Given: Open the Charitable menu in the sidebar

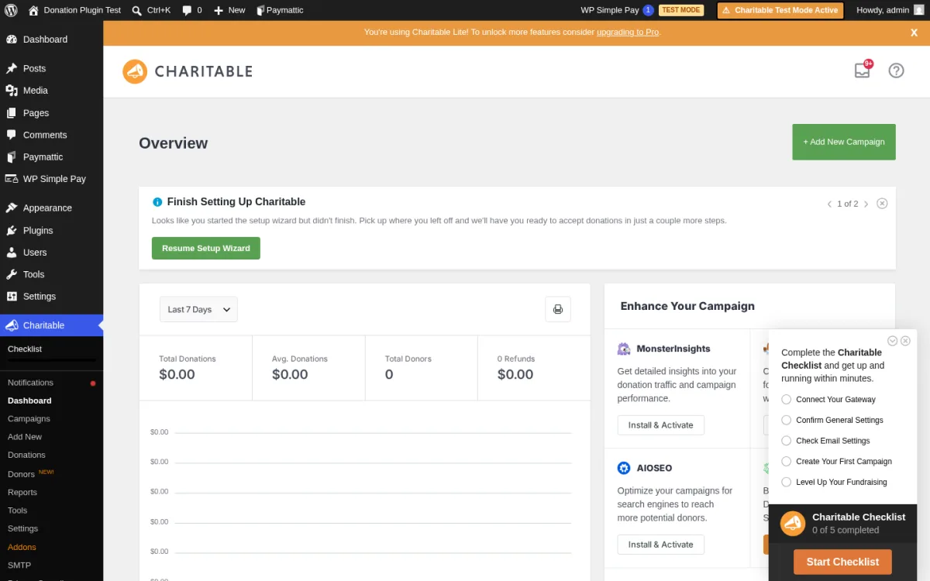Looking at the screenshot, I should click(x=51, y=325).
